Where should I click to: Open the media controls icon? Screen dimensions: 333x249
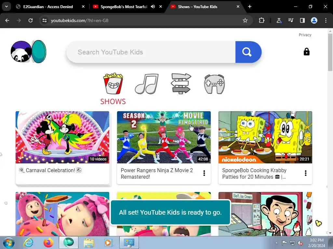pyautogui.click(x=290, y=20)
